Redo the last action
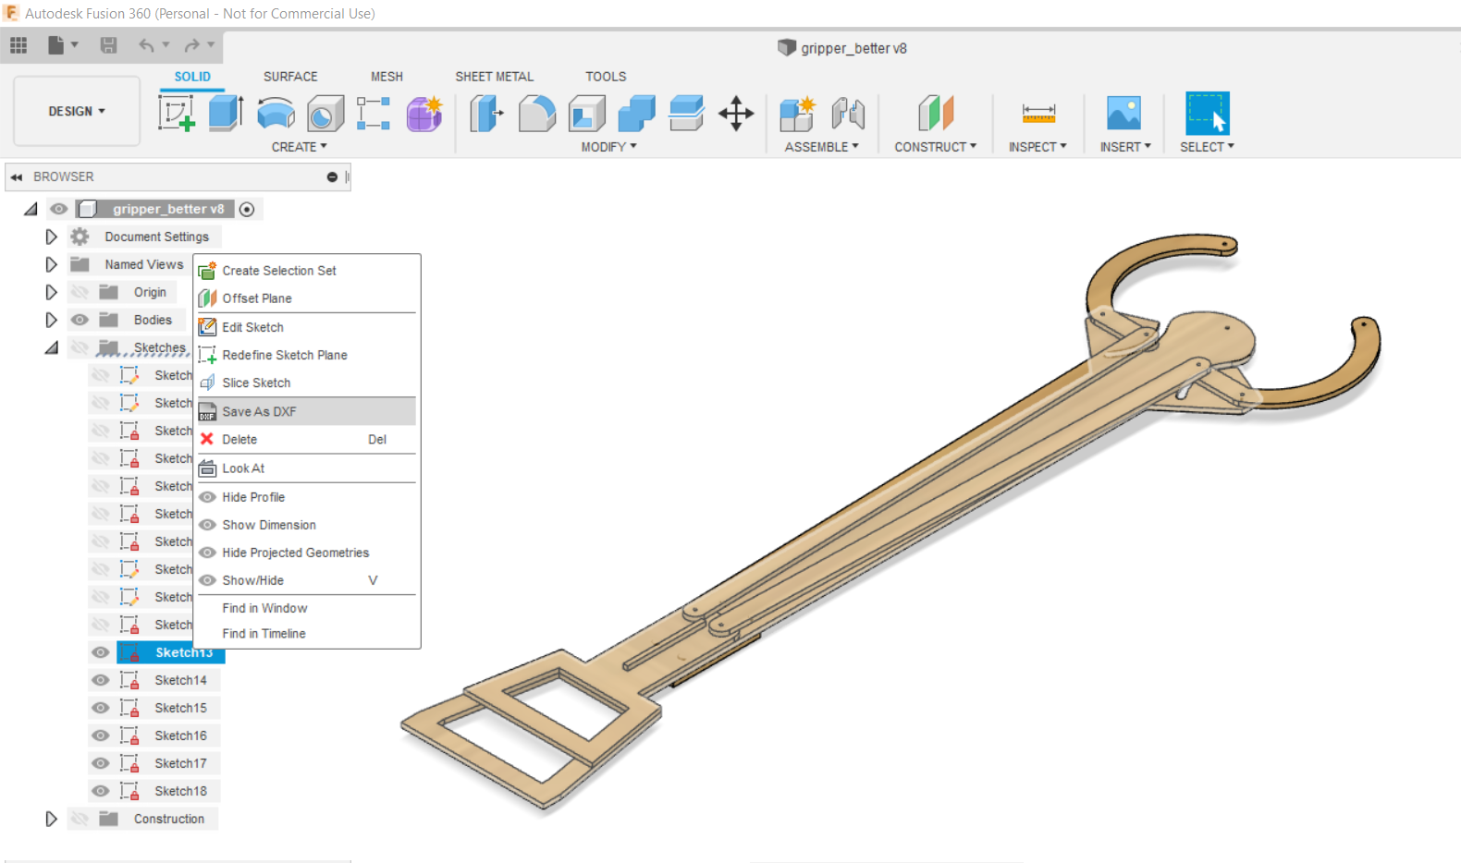The width and height of the screenshot is (1461, 863). (x=191, y=45)
